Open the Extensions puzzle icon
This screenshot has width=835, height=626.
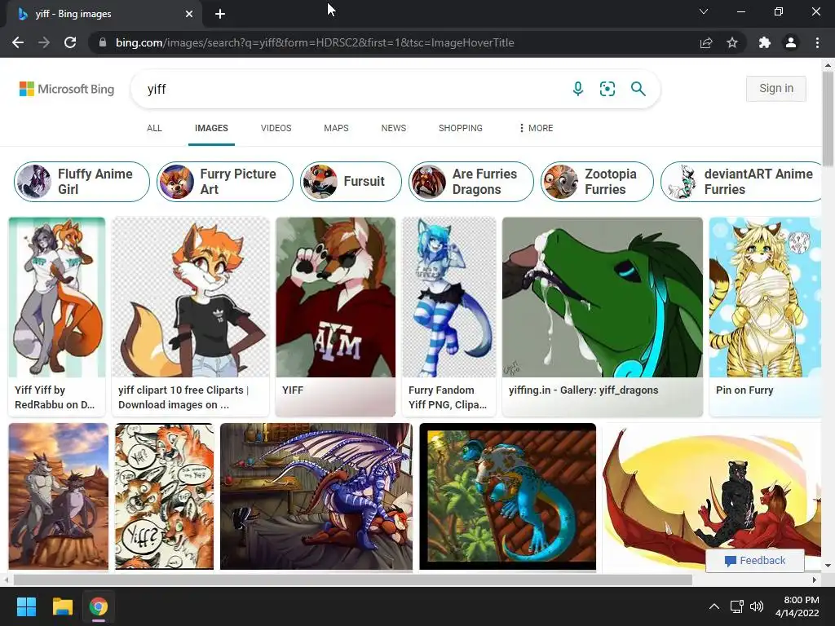tap(765, 42)
